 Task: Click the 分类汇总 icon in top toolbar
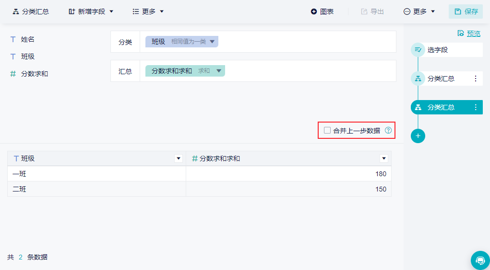pyautogui.click(x=16, y=11)
